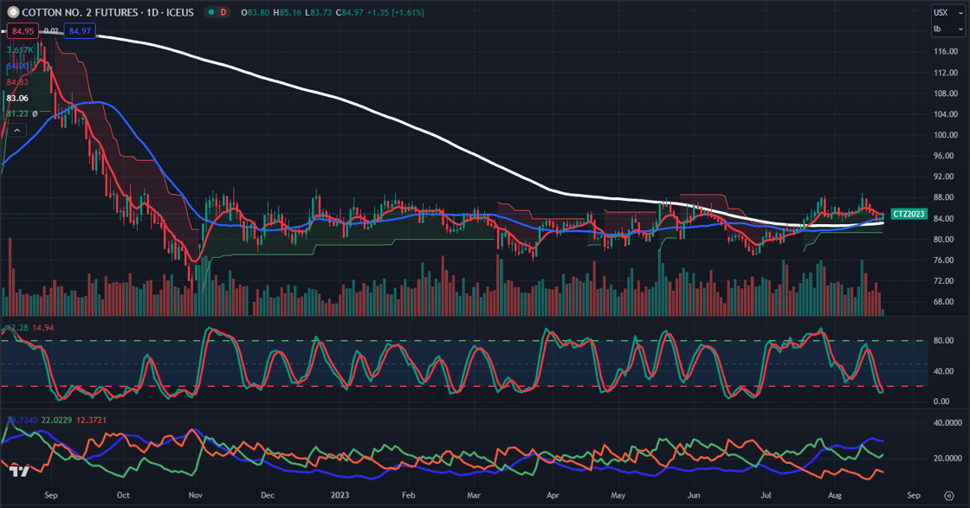
Task: Select the blue 84.00 legend value
Action: 17,66
